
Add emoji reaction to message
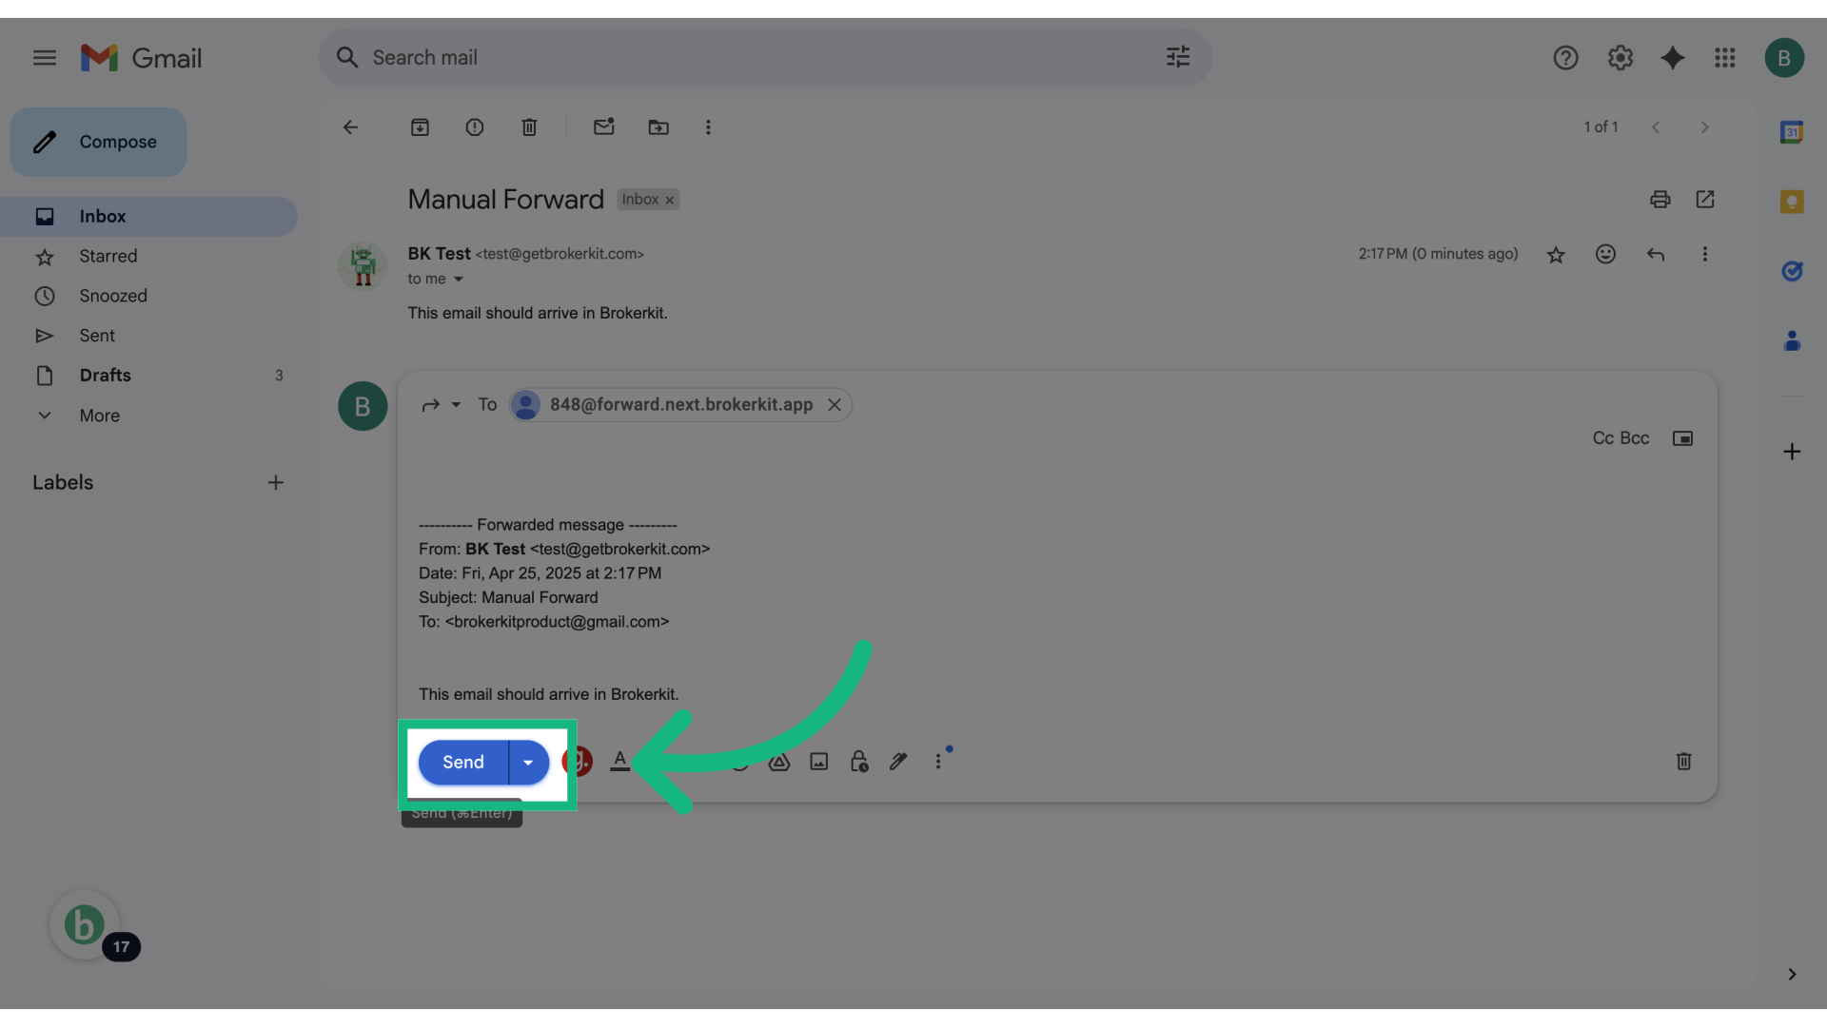click(1605, 254)
